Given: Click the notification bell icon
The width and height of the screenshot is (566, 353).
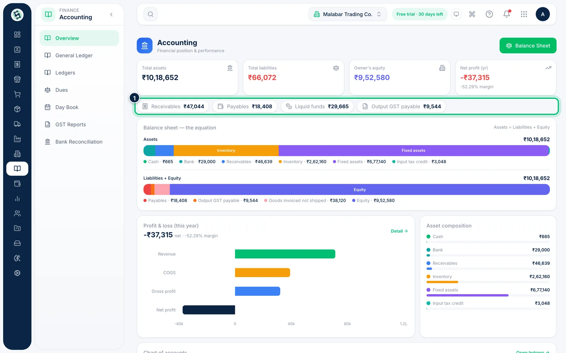Looking at the screenshot, I should [507, 14].
